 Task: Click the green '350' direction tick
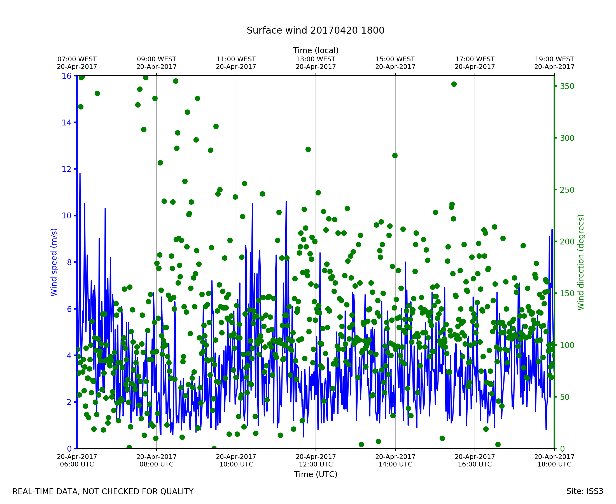567,87
